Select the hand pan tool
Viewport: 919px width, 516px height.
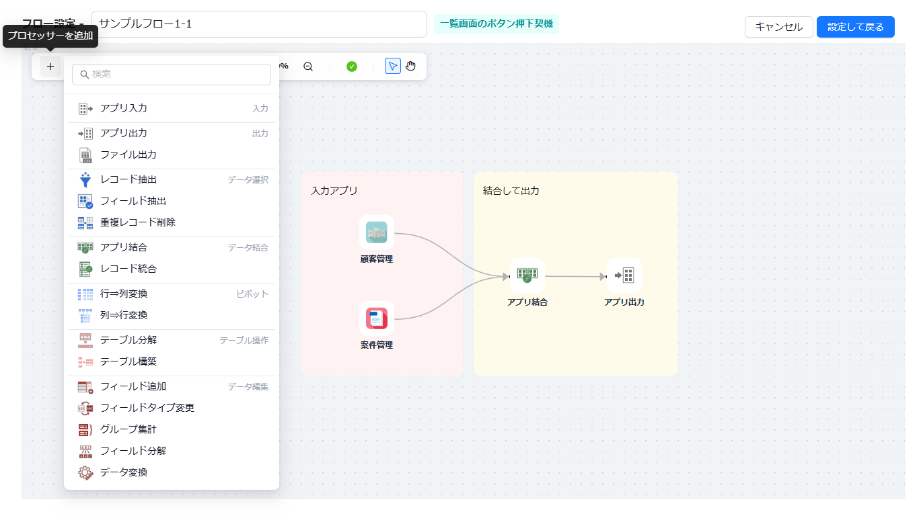(x=411, y=66)
